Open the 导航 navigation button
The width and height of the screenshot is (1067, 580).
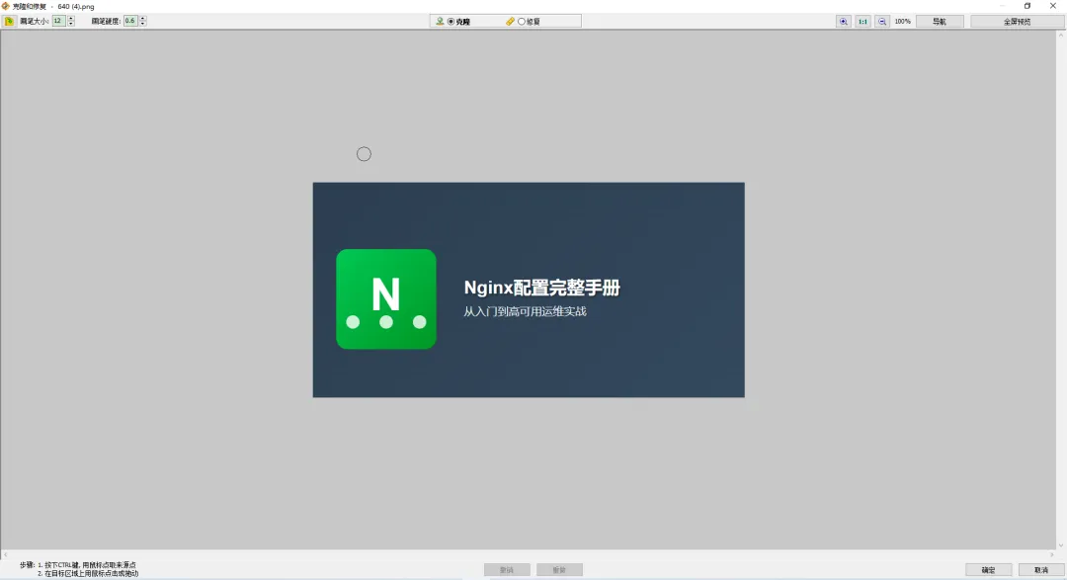click(940, 21)
